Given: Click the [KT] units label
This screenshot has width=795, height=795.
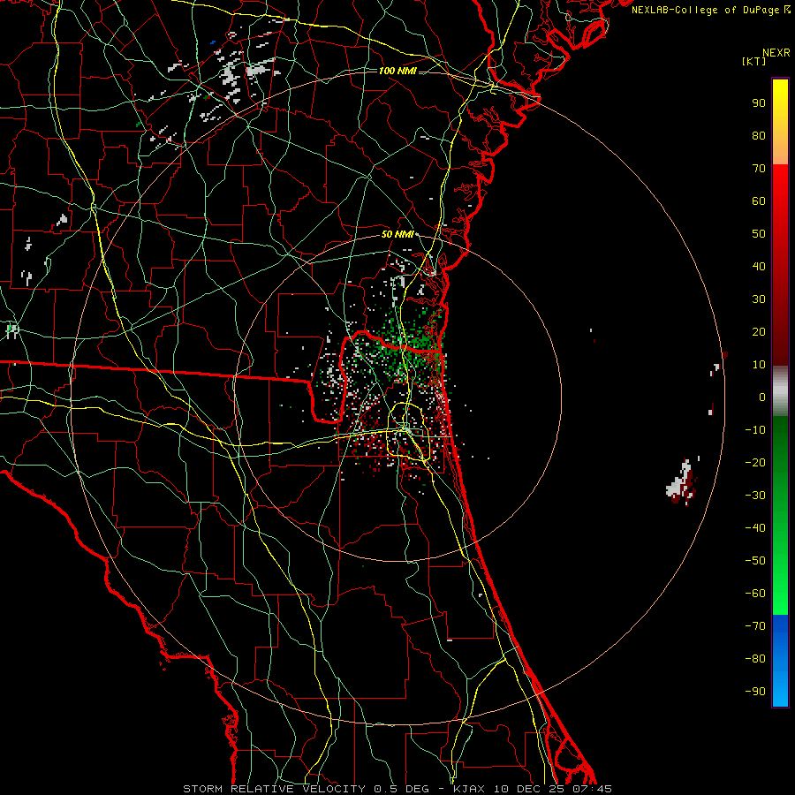Looking at the screenshot, I should pyautogui.click(x=753, y=61).
